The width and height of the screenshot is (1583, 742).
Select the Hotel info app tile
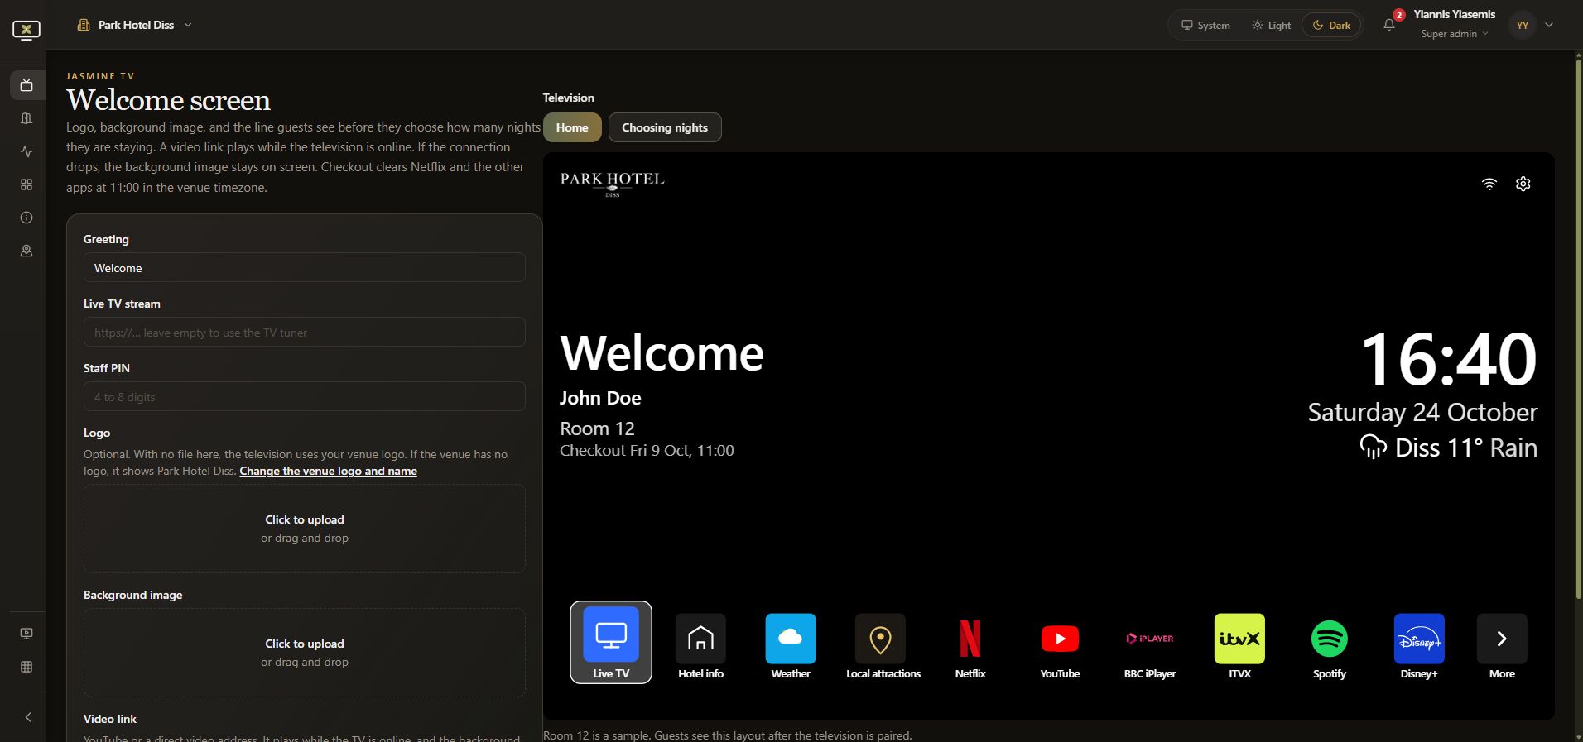[x=700, y=647]
